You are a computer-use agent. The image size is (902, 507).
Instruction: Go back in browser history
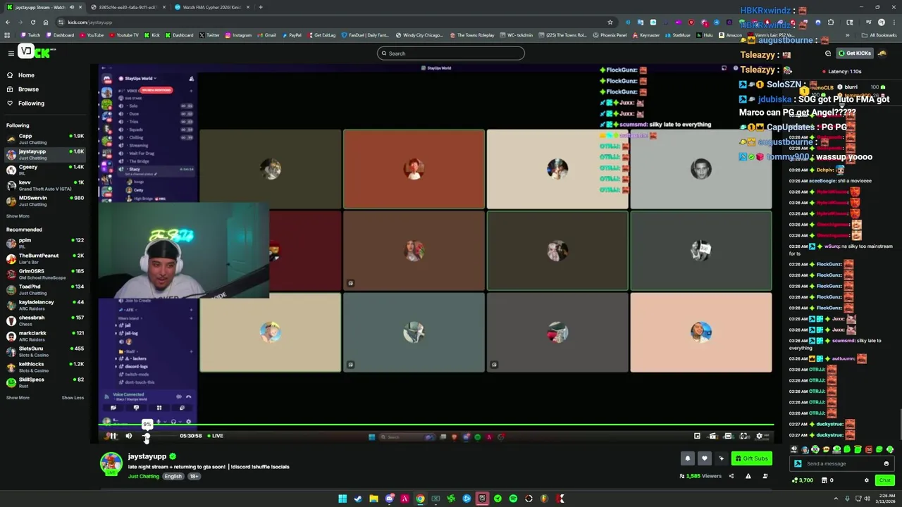coord(7,22)
